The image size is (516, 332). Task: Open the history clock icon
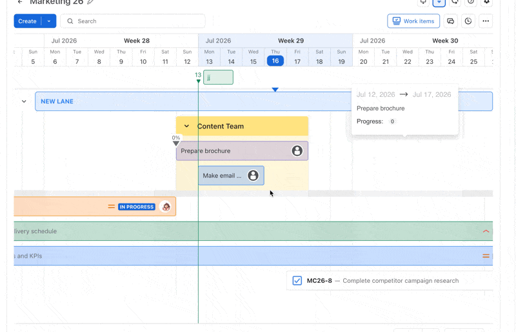(468, 21)
